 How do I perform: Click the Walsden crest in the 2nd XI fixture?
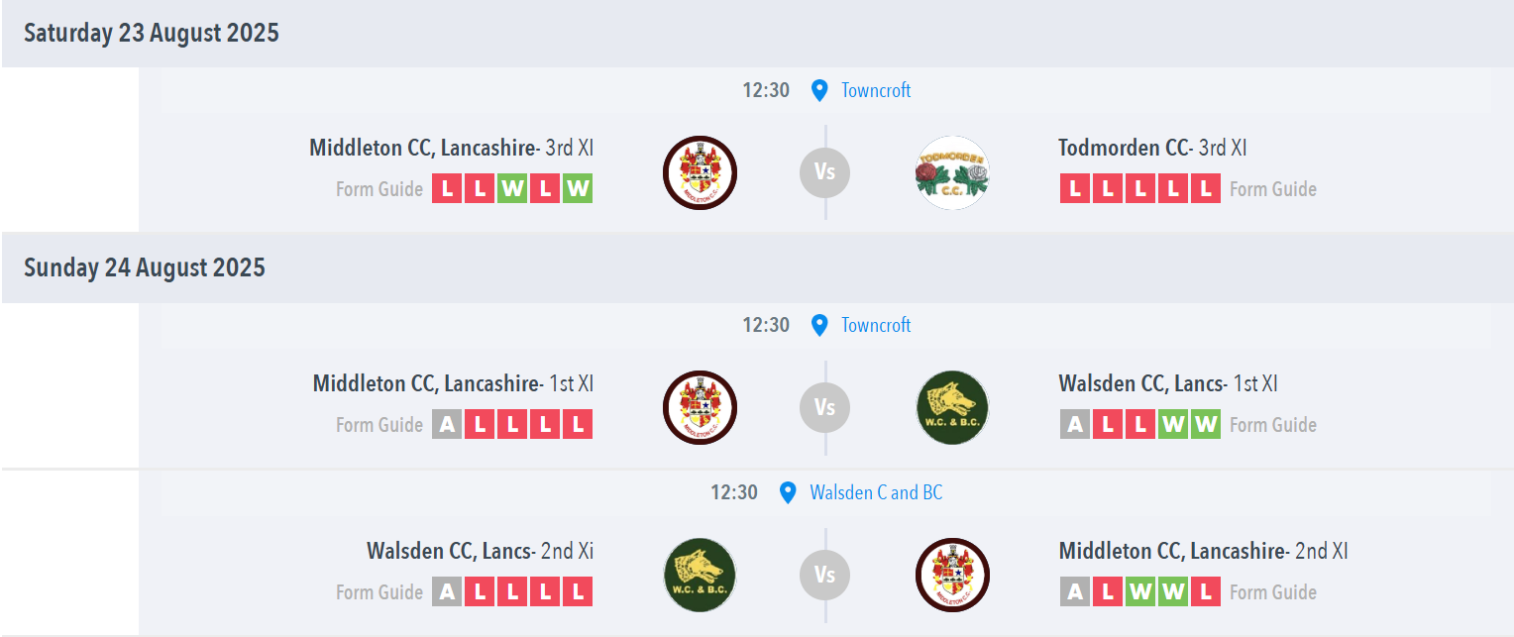click(700, 575)
